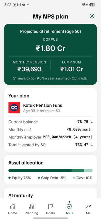Tap the compass icon beside My NPS plan
Viewport: 101px width, 220px height.
[92, 16]
